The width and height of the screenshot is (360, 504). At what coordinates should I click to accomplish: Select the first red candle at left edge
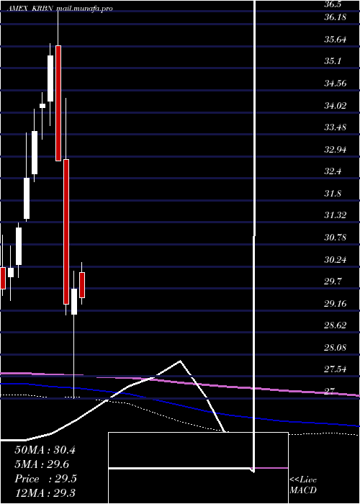[3, 278]
